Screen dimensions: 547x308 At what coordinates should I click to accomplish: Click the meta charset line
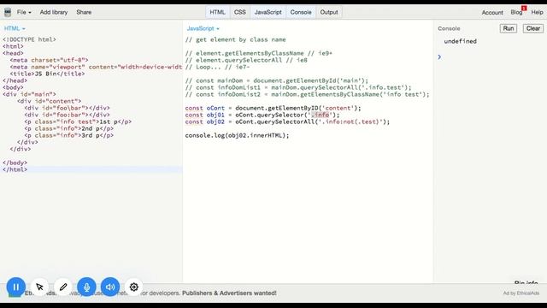pyautogui.click(x=50, y=61)
